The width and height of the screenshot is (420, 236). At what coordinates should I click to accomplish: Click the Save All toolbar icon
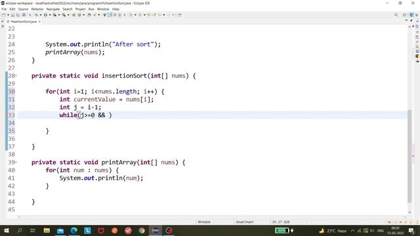coord(18,15)
